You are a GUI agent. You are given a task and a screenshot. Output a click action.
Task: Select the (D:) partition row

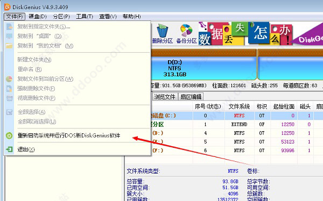(237, 133)
